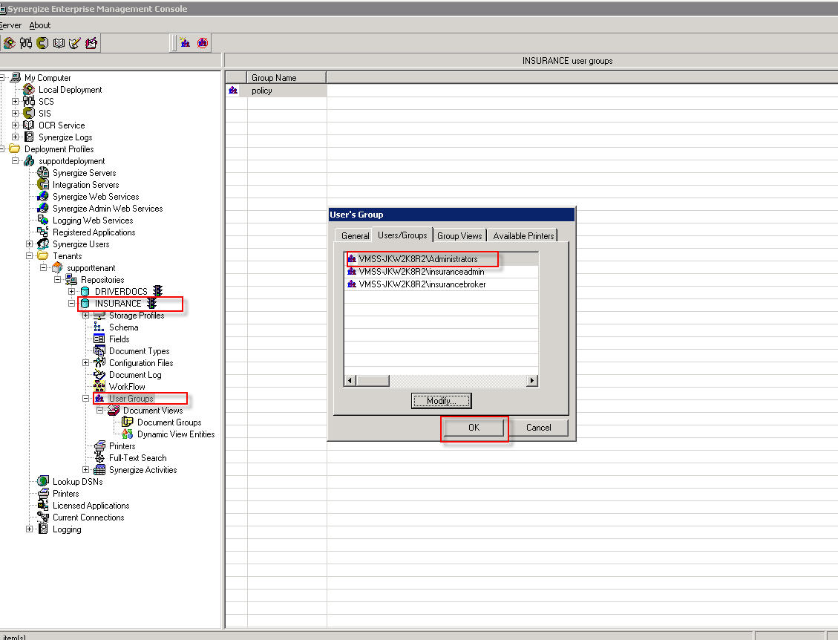The width and height of the screenshot is (838, 640).
Task: Click the Local Deployment tree icon
Action: click(29, 89)
